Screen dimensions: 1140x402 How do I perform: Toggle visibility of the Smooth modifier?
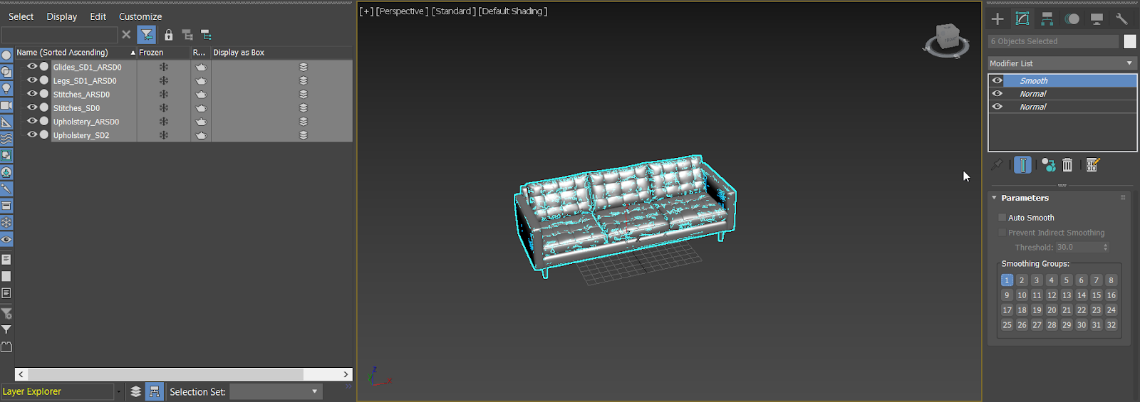click(997, 81)
